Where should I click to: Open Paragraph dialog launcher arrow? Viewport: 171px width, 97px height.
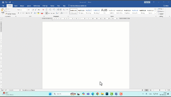point(68,17)
